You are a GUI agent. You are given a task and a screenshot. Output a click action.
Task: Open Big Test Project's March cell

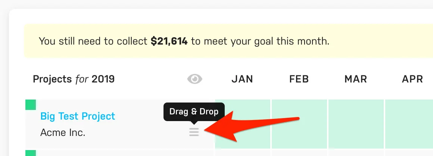click(356, 123)
